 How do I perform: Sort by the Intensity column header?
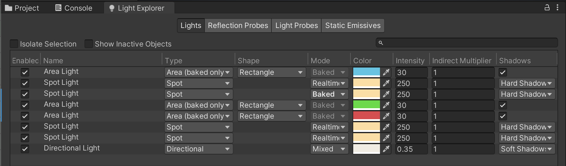[x=410, y=61]
